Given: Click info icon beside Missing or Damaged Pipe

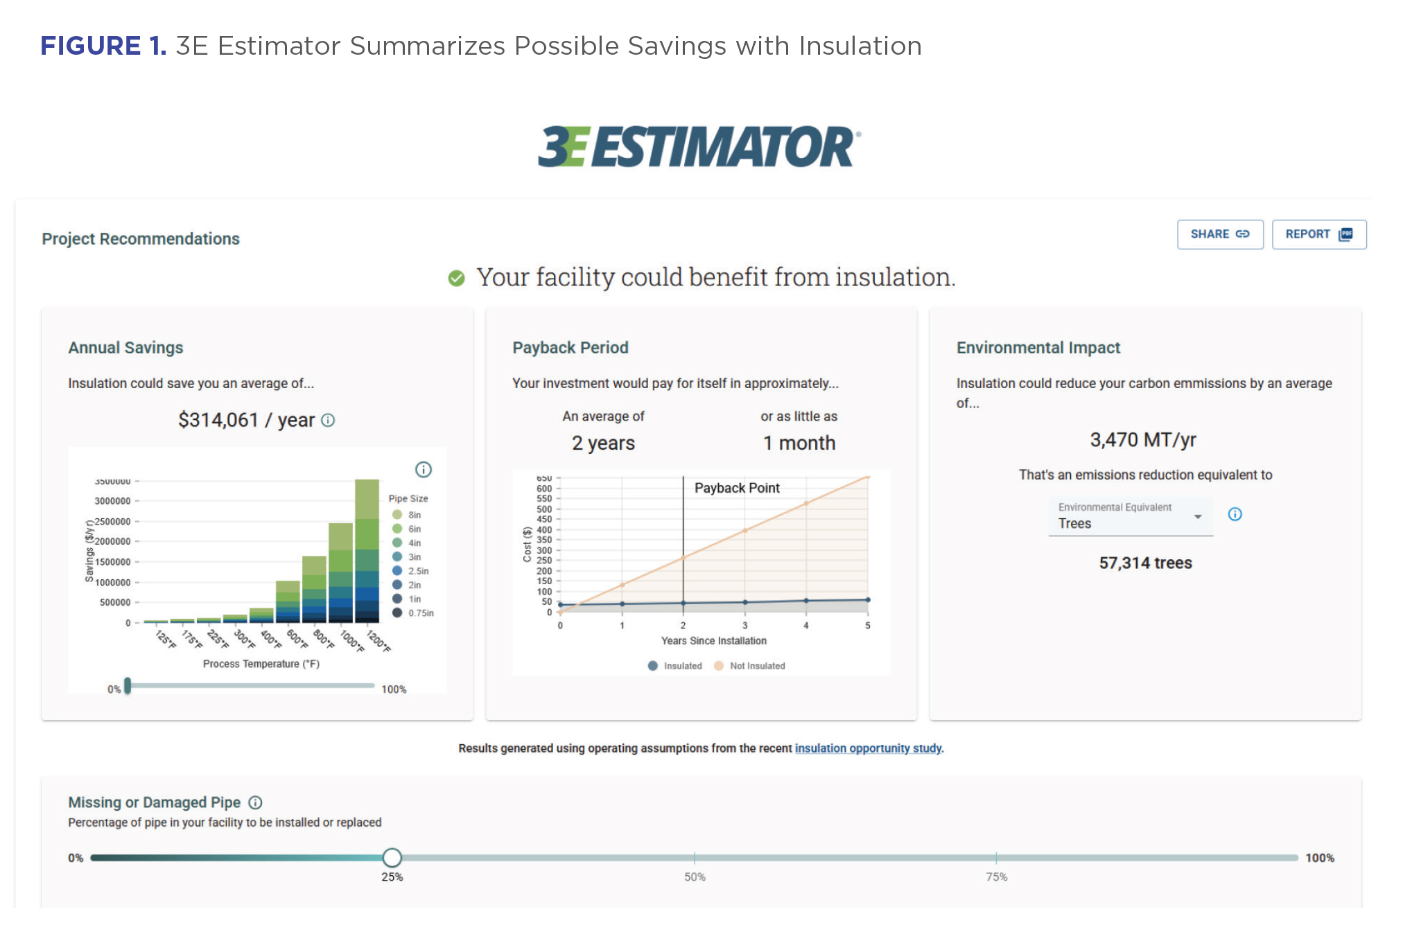Looking at the screenshot, I should click(x=255, y=802).
